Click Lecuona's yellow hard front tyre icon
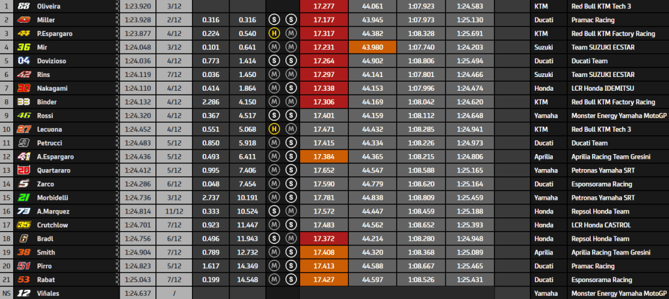Viewport: 669px width, 299px height. click(274, 129)
